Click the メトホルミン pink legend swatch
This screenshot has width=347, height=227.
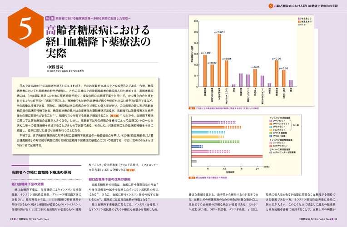coord(271,143)
